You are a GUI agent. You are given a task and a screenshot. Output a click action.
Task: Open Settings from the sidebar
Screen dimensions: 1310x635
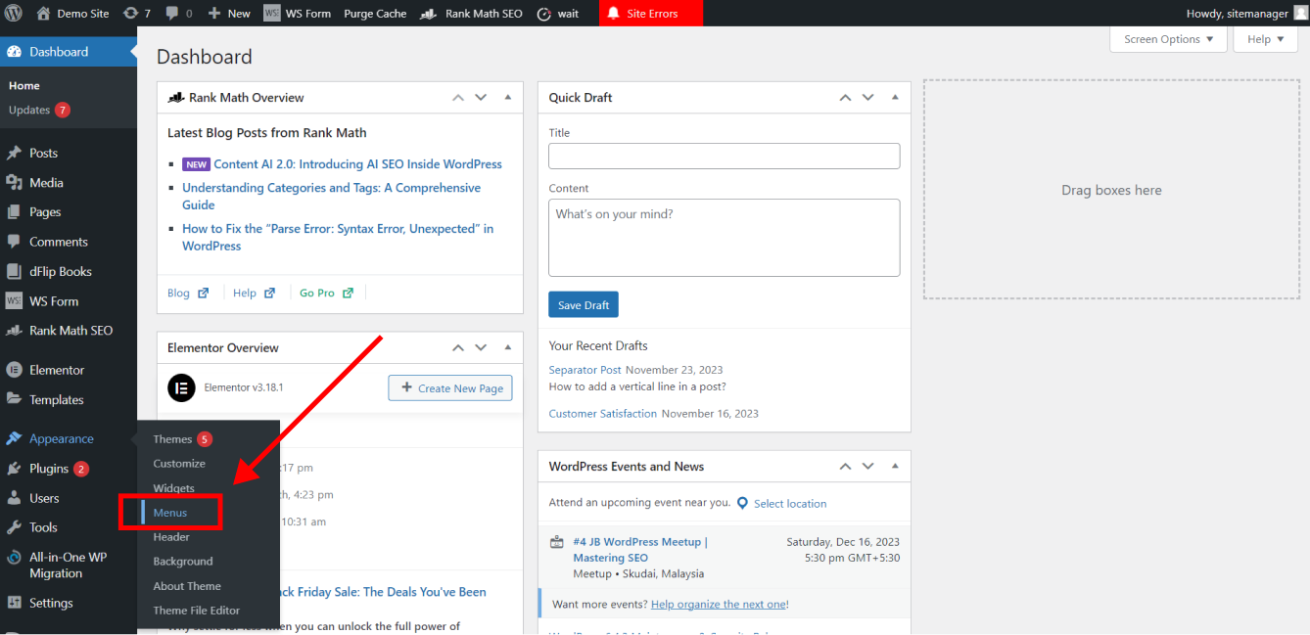[51, 603]
